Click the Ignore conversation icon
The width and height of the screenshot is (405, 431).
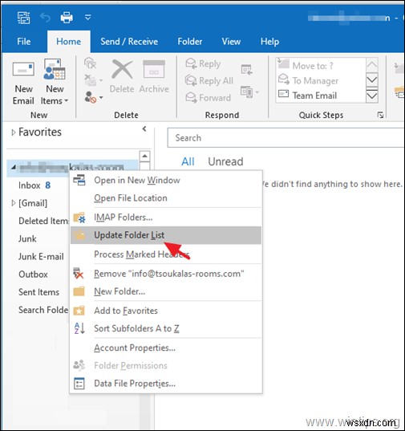[91, 63]
